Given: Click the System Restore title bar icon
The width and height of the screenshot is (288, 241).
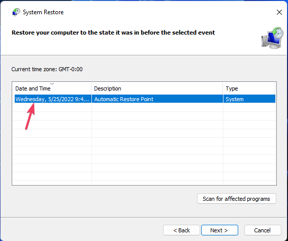Looking at the screenshot, I should click(x=16, y=12).
